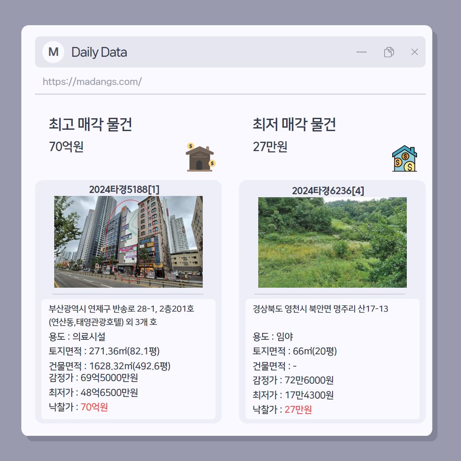Open the https://madangs.com/ link
The height and width of the screenshot is (461, 461).
coord(92,82)
